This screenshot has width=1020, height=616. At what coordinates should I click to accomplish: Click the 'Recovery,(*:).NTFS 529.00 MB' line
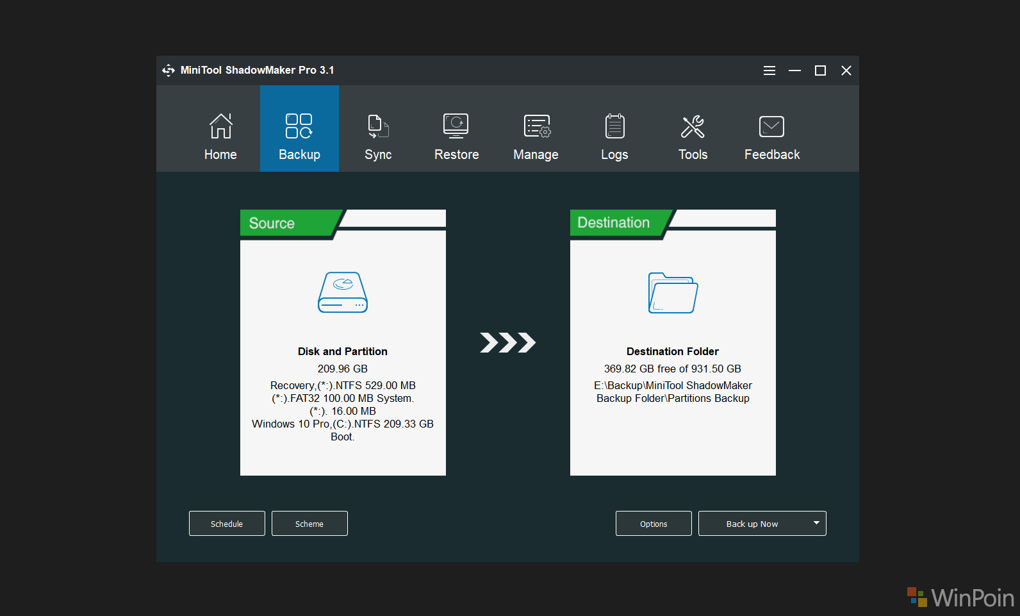click(x=343, y=385)
